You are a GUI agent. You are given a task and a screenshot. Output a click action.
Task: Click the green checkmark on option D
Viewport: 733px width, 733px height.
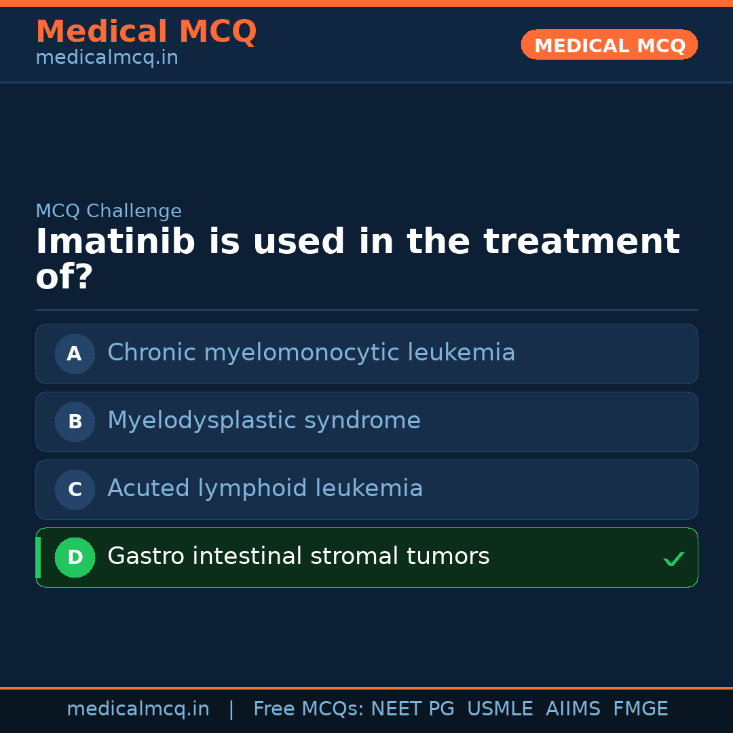click(673, 559)
